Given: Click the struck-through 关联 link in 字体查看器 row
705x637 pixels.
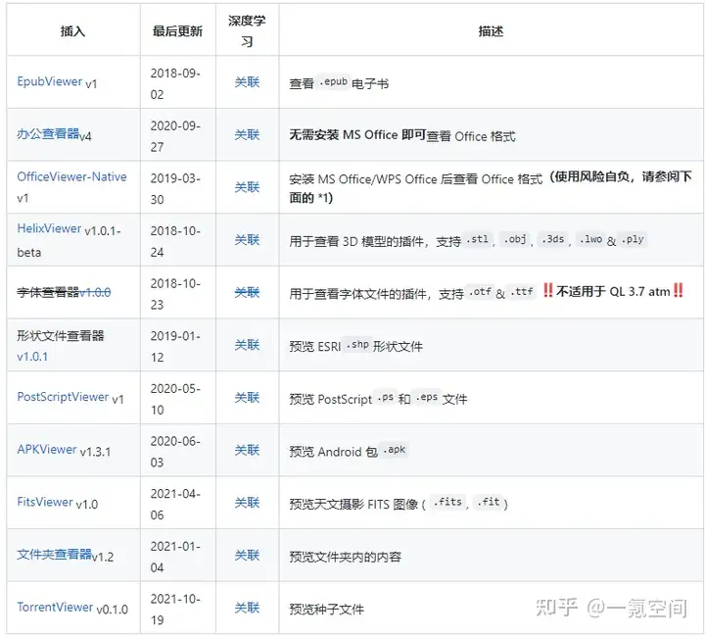Looking at the screenshot, I should point(248,292).
